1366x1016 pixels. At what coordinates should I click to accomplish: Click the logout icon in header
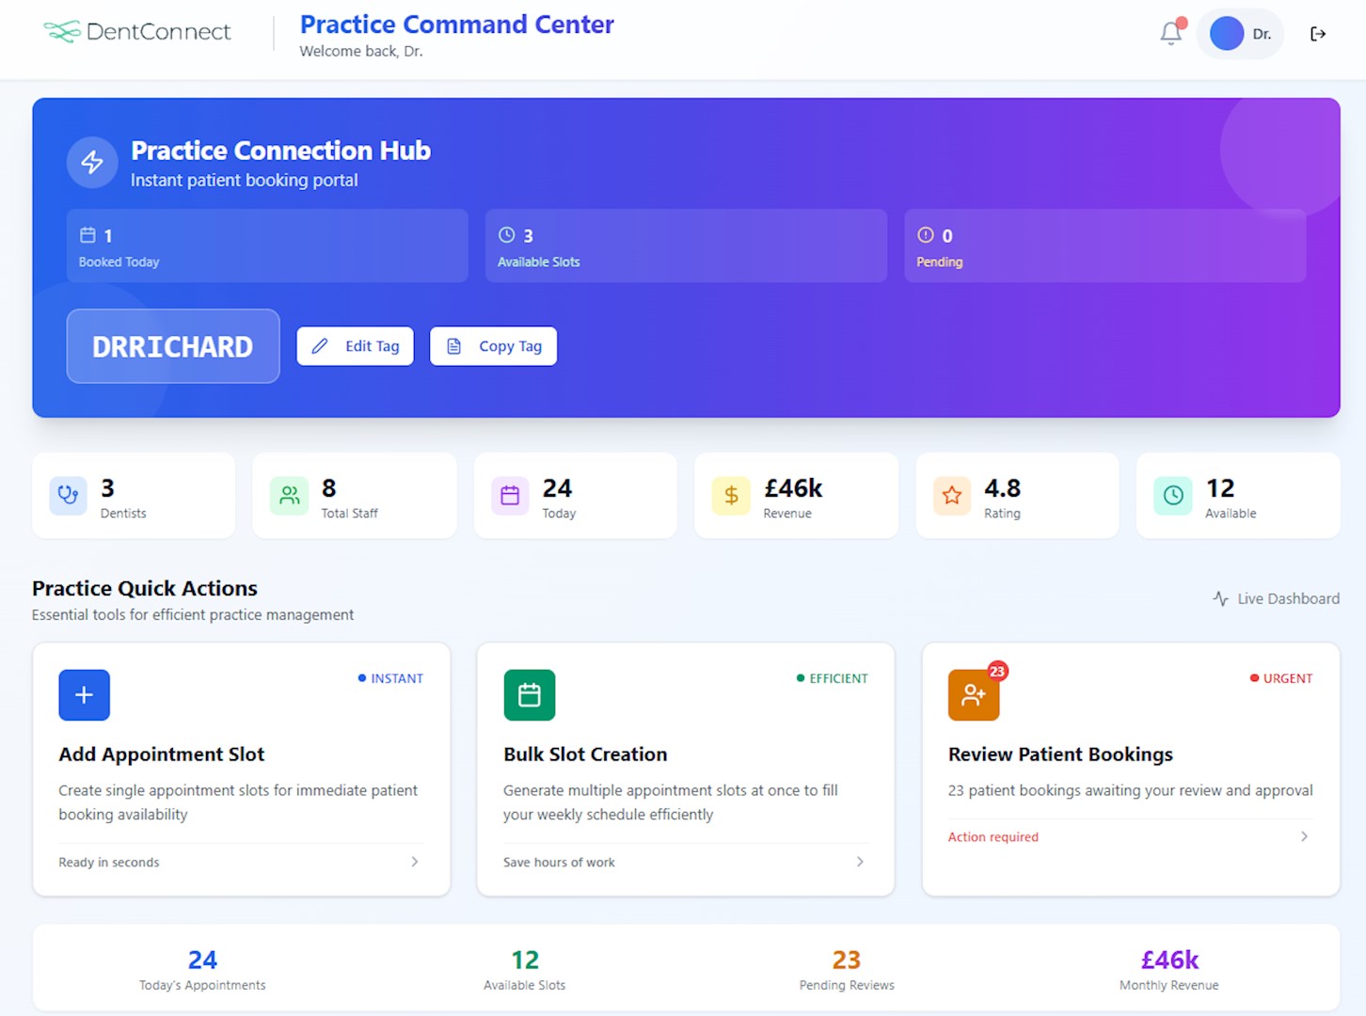1318,34
